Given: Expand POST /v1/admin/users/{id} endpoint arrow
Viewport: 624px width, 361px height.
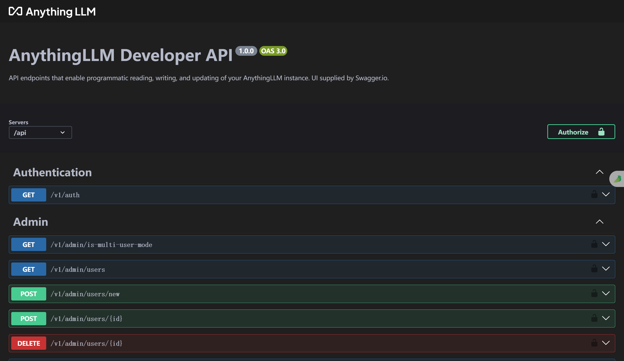Looking at the screenshot, I should pos(606,318).
